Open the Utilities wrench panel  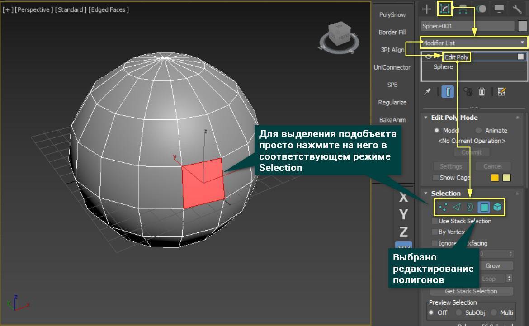point(517,9)
